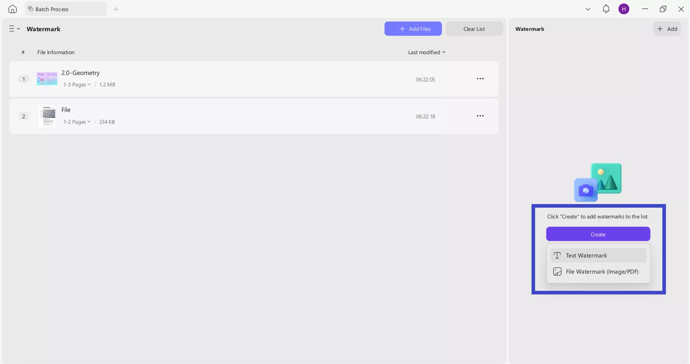Select the File Watermark image icon
690x364 pixels.
point(557,271)
